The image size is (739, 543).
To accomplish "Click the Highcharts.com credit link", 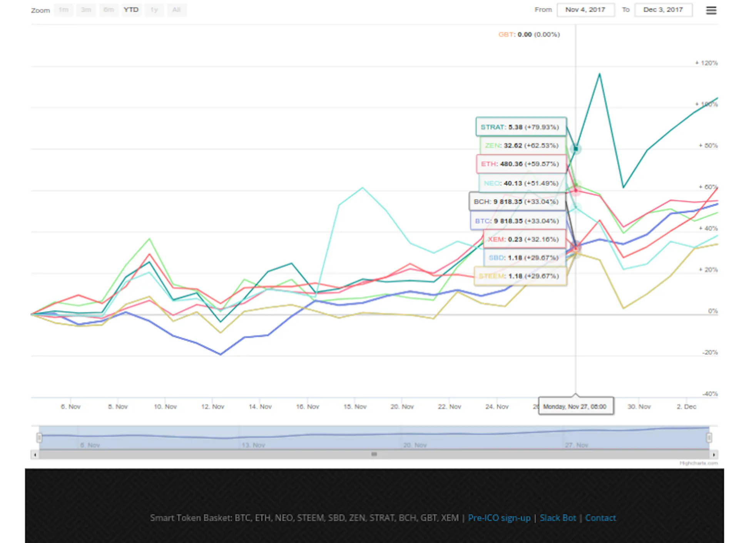I will (699, 463).
